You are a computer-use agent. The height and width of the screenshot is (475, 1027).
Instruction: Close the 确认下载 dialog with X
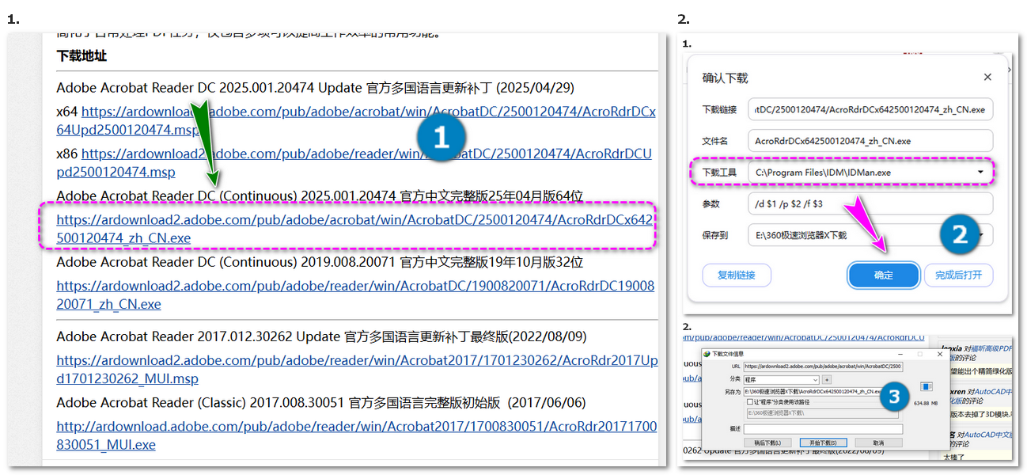(987, 78)
